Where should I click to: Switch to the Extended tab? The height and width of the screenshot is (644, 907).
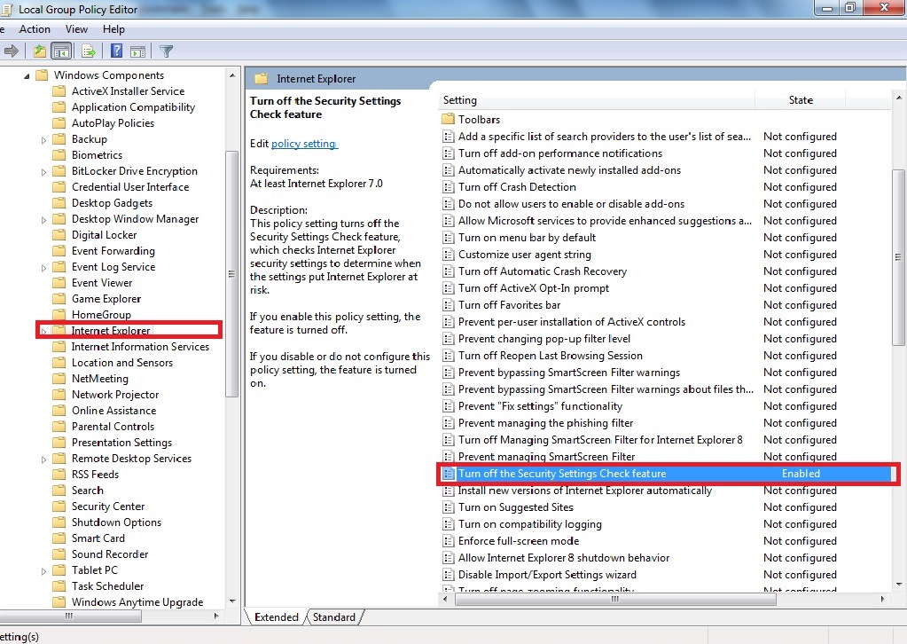(x=276, y=617)
